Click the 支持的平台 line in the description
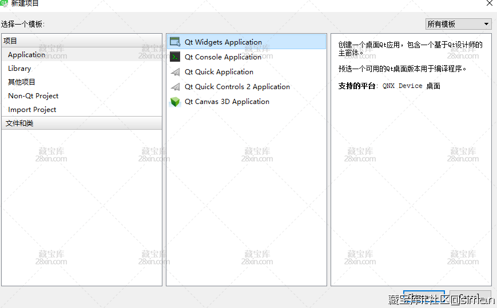Image resolution: width=497 pixels, height=308 pixels. point(389,86)
